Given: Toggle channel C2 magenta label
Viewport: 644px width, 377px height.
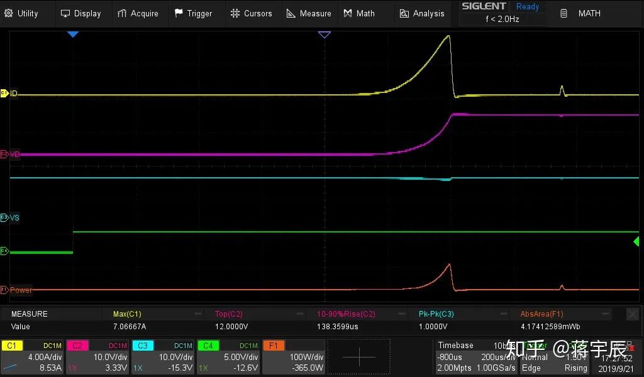Looking at the screenshot, I should point(77,346).
